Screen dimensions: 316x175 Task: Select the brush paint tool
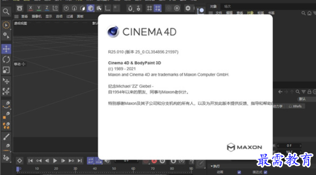6,137
